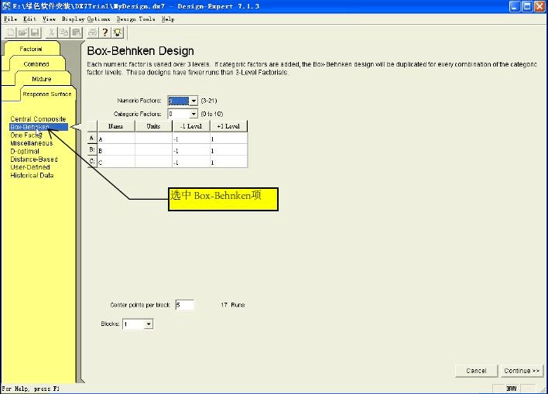548x394 pixels.
Task: Click the Cancel button
Action: [x=476, y=371]
